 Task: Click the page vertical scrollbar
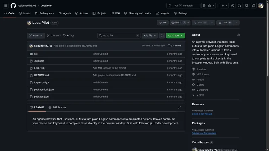(x=268, y=75)
